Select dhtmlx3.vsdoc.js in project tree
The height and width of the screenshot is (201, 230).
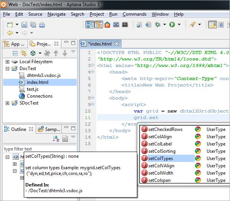click(x=44, y=75)
